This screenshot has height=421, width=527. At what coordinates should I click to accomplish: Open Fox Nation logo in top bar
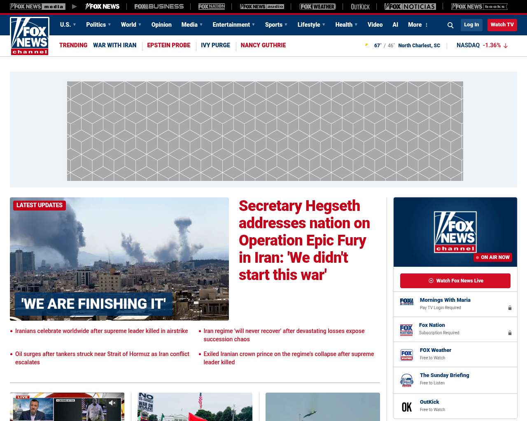212,7
